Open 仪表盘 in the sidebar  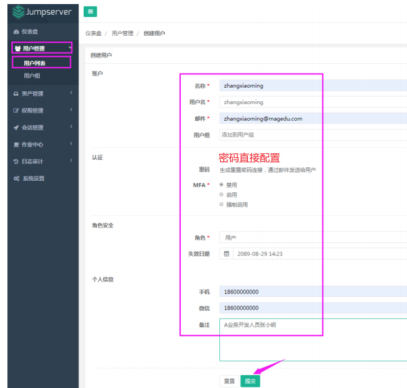[30, 32]
